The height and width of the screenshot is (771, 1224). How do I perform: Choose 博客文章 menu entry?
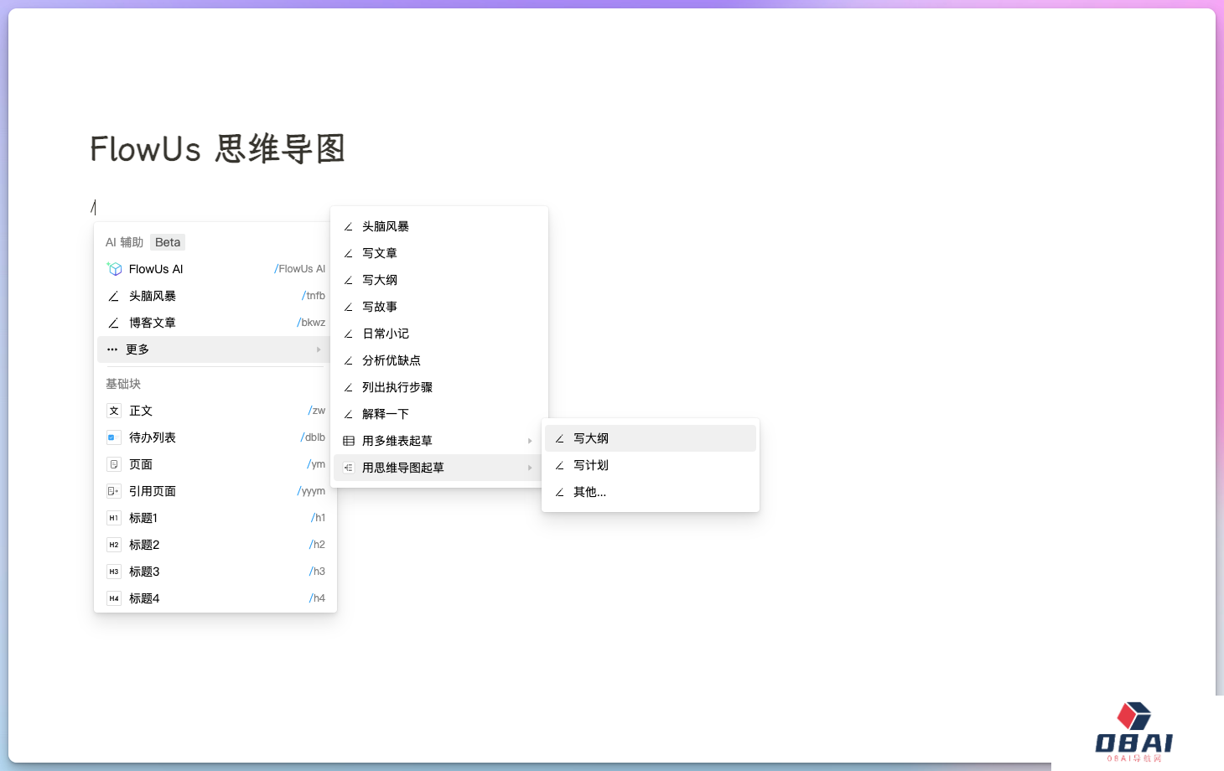pyautogui.click(x=215, y=323)
